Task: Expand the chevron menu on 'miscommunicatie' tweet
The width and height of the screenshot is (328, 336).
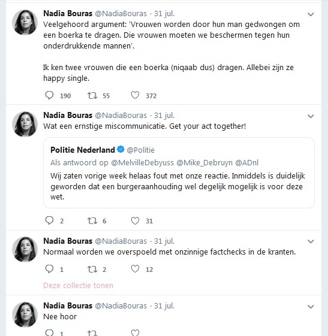Action: 311,116
